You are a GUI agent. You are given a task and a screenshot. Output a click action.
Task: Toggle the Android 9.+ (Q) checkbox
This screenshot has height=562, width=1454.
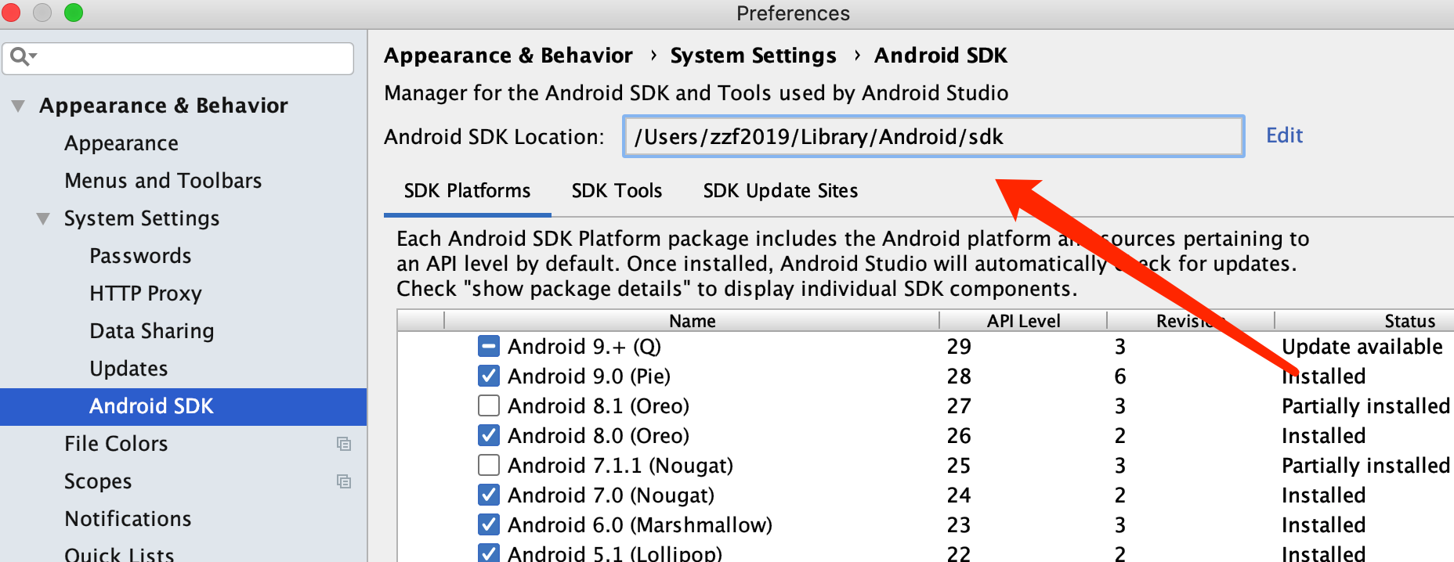[489, 346]
